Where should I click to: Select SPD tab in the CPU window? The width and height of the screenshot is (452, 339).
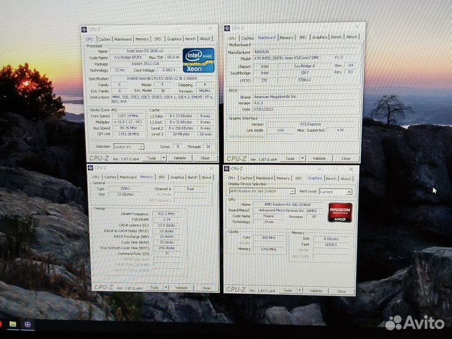click(158, 39)
